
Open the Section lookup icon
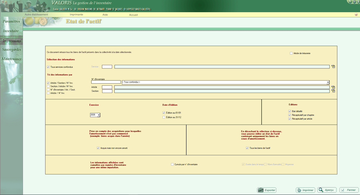(x=333, y=91)
